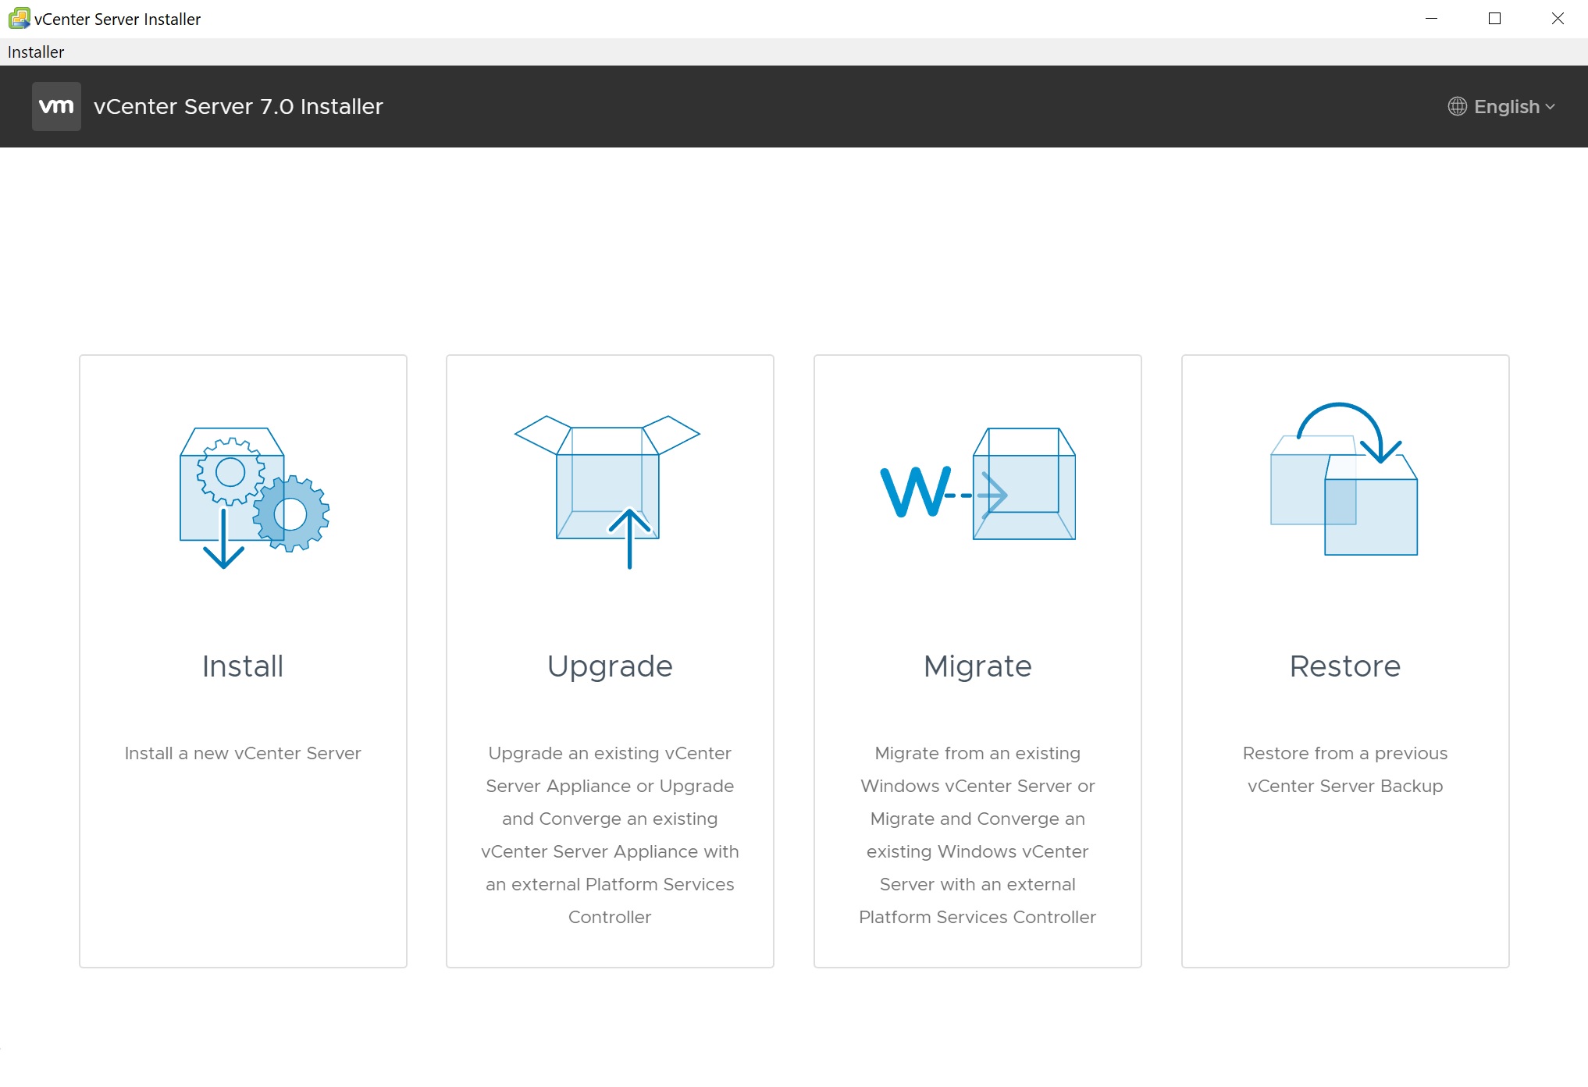Click the vCenter app icon in title bar
The width and height of the screenshot is (1588, 1087).
tap(19, 18)
